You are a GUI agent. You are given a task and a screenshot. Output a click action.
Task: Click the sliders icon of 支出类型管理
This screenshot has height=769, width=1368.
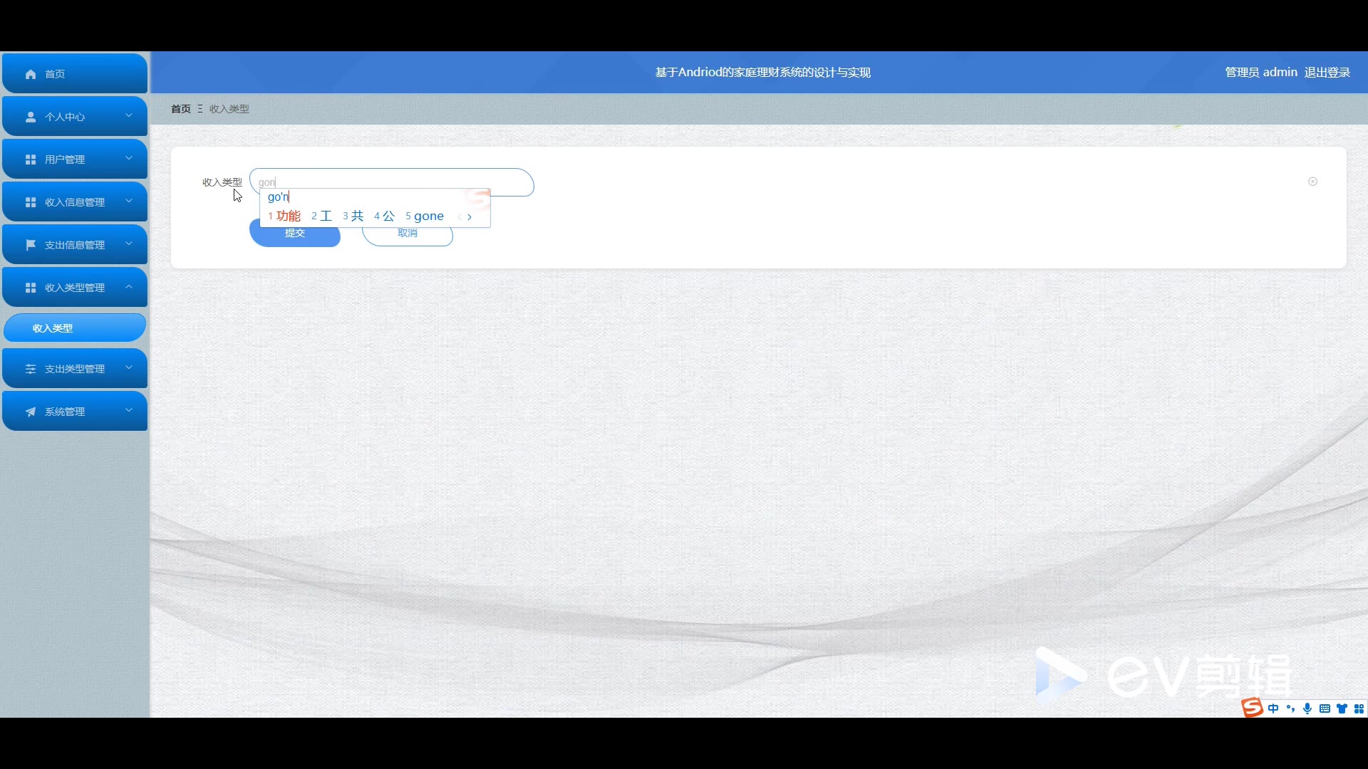(x=31, y=369)
